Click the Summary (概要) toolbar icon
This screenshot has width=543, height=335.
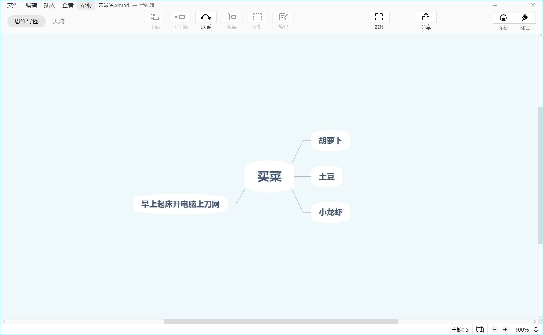(231, 17)
